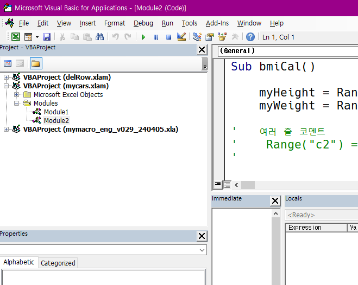Toggle Folders view in Project pane
Viewport: 358px width, 285px height.
coord(36,63)
